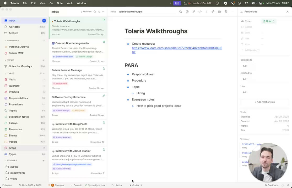Open the loom.com share link
Screen dimensions: 292x188
point(177,50)
